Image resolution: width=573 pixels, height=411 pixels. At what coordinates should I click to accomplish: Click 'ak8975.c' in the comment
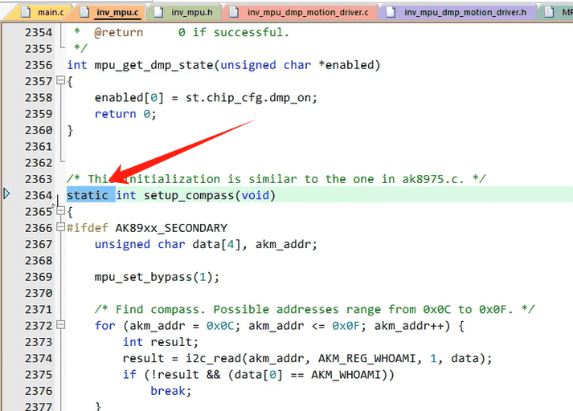[430, 179]
